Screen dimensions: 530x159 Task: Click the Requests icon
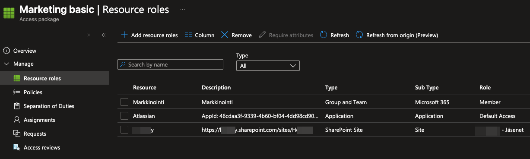tap(17, 134)
